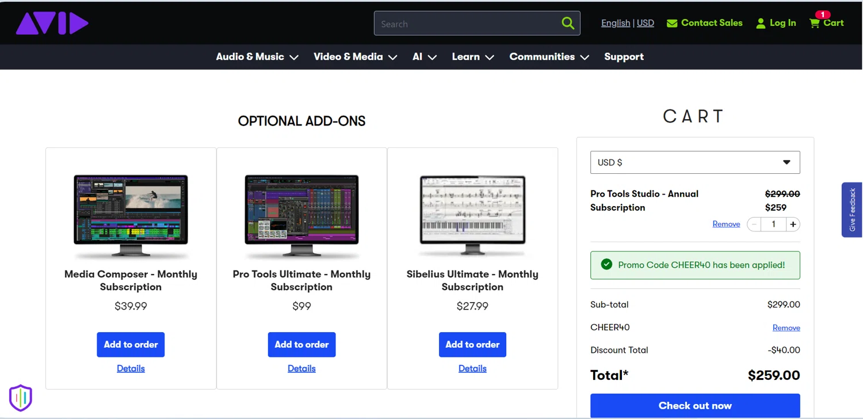Image resolution: width=863 pixels, height=419 pixels.
Task: Expand the AI menu
Action: pyautogui.click(x=424, y=56)
